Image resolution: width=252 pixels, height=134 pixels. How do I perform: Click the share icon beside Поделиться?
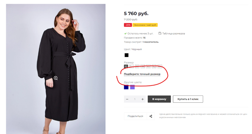(x=151, y=116)
